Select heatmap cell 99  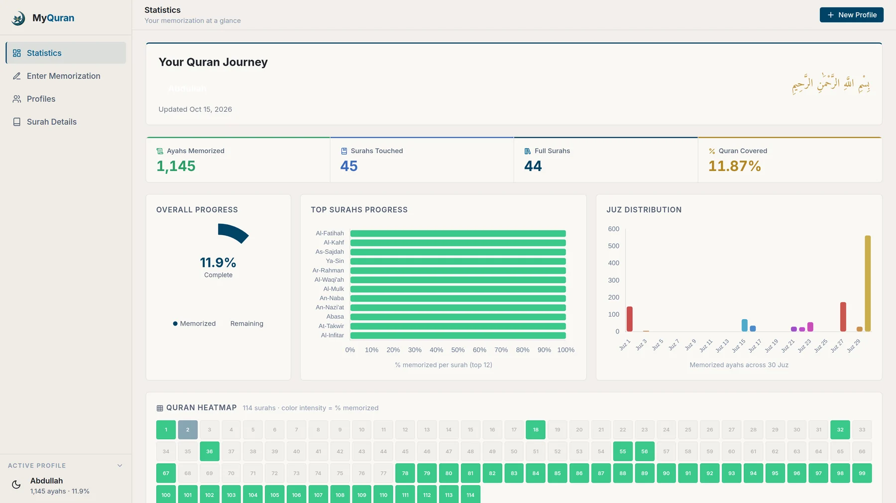(x=862, y=473)
